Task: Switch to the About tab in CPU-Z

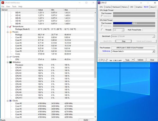Action: [153, 7]
